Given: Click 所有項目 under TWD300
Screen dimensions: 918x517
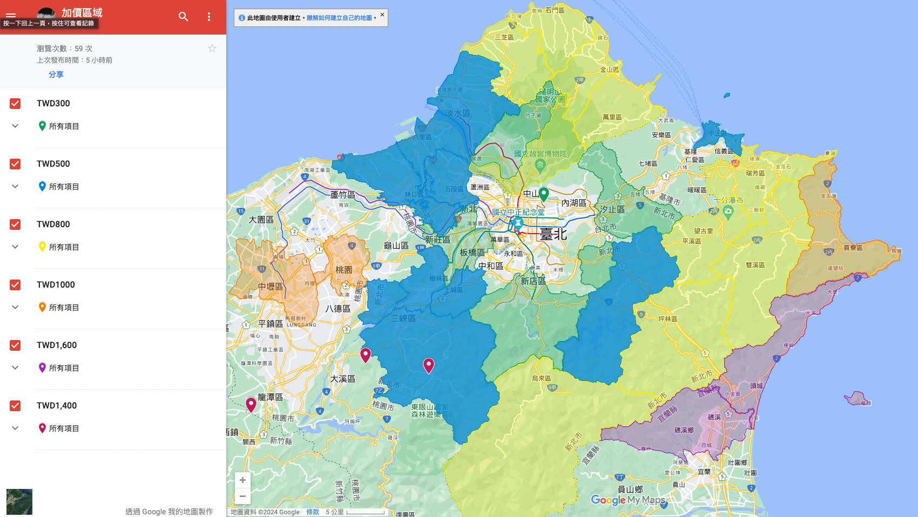Looking at the screenshot, I should 64,126.
